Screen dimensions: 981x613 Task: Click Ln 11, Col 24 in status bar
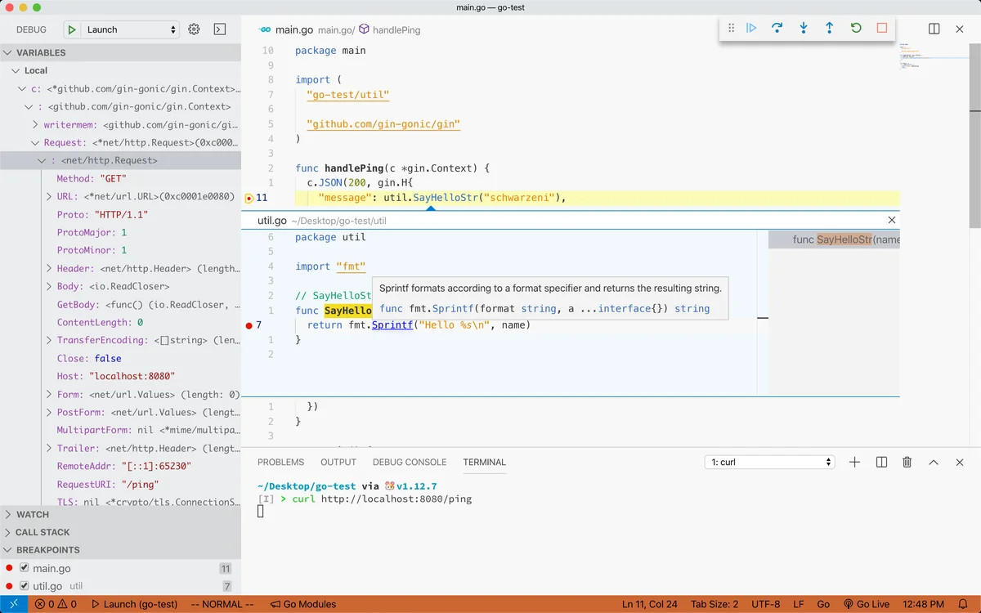(x=650, y=604)
